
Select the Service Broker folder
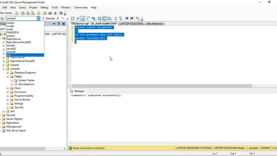pyautogui.click(x=22, y=100)
